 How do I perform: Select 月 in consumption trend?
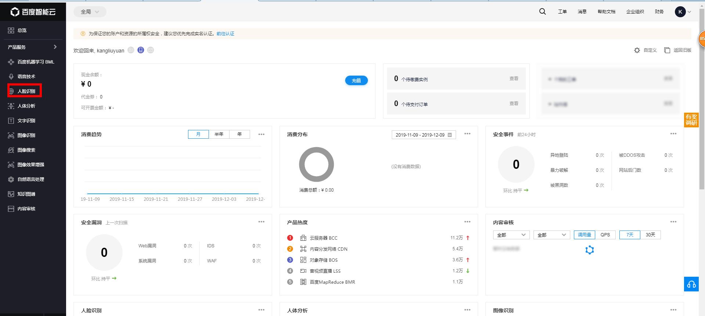point(198,134)
